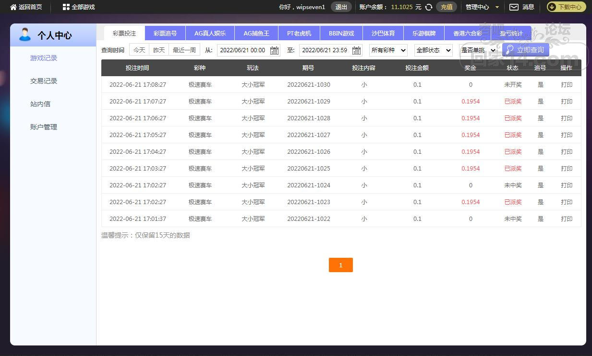Viewport: 592px width, 356px height.
Task: Open the 全部状态 status dropdown
Action: [433, 50]
